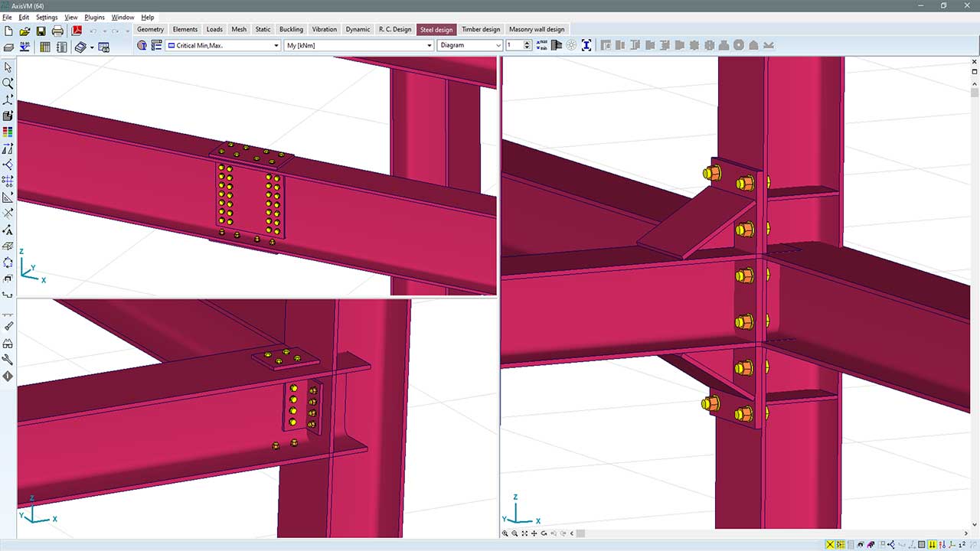Open the report maker icon

pyautogui.click(x=61, y=47)
